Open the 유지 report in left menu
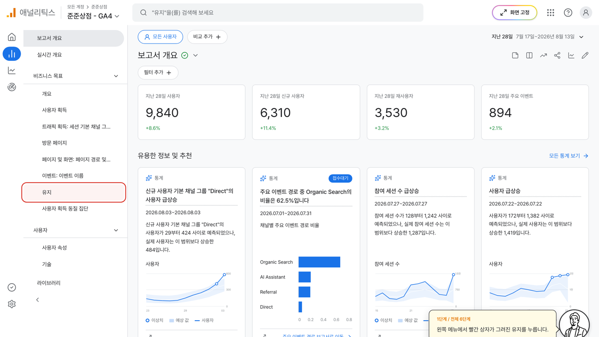The height and width of the screenshot is (337, 599). pos(74,192)
